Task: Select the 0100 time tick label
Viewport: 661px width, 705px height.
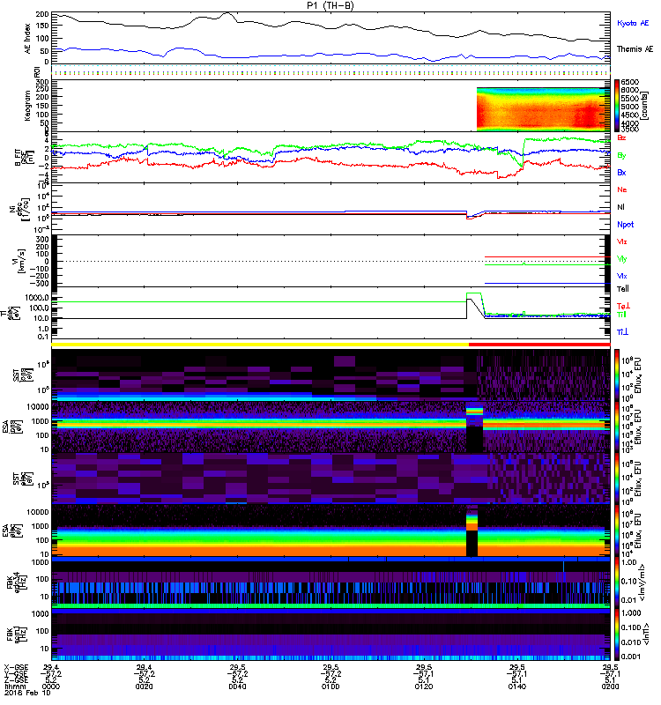Action: point(330,686)
